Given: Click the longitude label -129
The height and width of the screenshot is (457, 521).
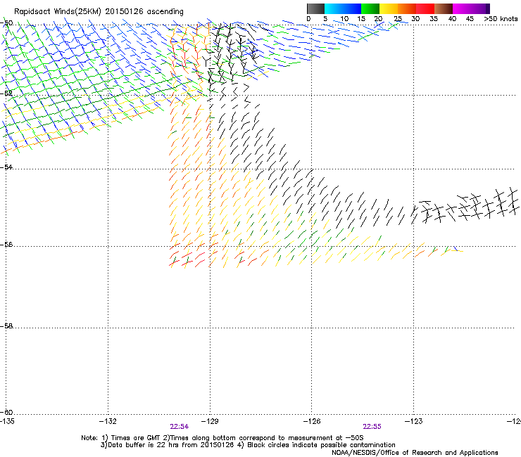Looking at the screenshot, I should [210, 421].
